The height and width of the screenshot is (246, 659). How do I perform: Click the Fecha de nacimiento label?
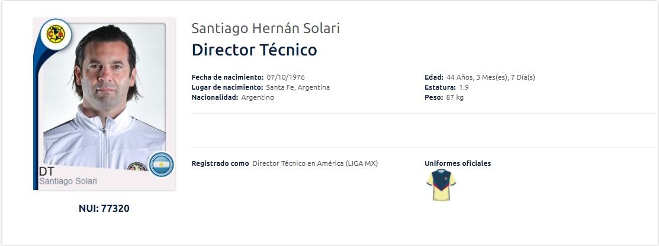[x=227, y=78]
